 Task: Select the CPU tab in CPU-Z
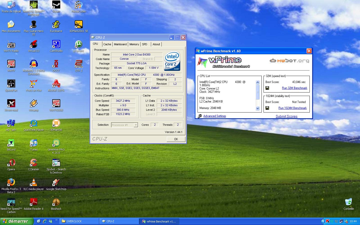click(x=95, y=44)
